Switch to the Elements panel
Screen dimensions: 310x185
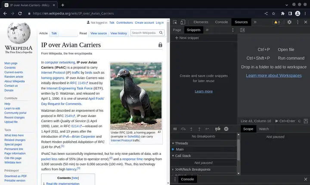(201, 22)
